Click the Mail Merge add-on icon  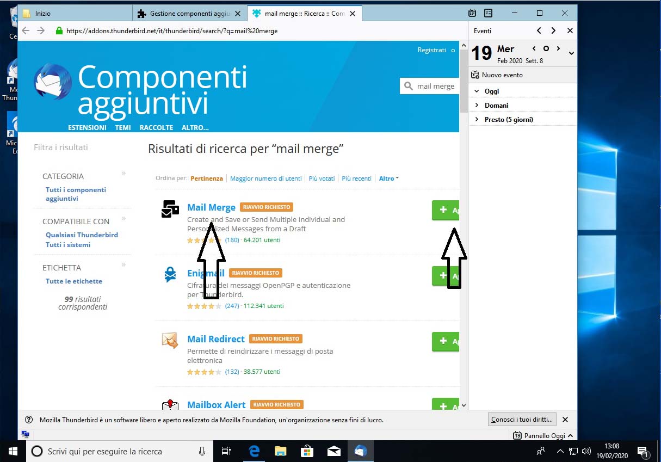[170, 210]
